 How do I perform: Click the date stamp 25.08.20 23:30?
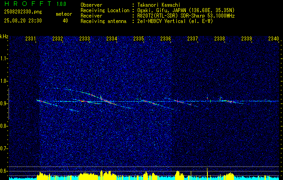(x=23, y=21)
